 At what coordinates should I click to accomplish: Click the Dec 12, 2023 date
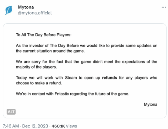pyautogui.click(x=35, y=126)
